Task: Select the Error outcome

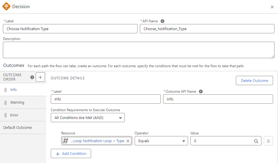Action: pos(23,115)
